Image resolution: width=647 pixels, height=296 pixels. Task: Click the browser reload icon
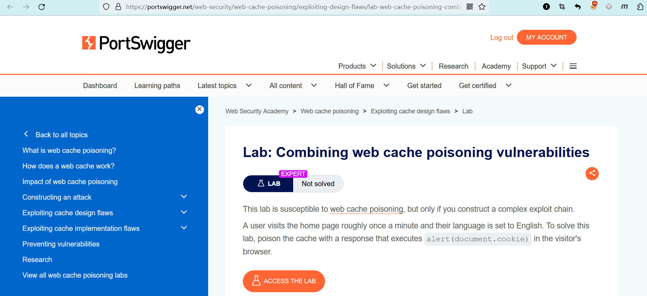point(42,7)
